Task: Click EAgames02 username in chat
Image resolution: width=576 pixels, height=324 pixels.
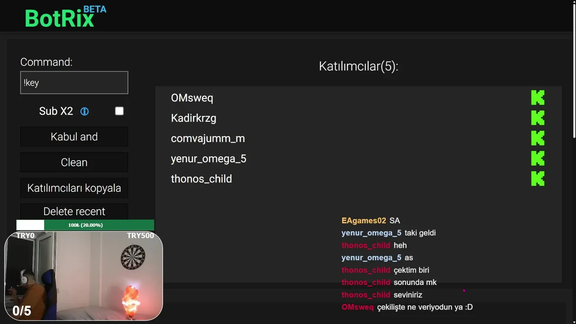Action: (x=364, y=220)
